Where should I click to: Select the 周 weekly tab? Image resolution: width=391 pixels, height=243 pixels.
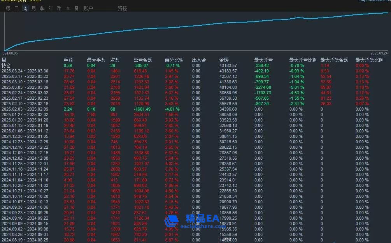[25, 8]
